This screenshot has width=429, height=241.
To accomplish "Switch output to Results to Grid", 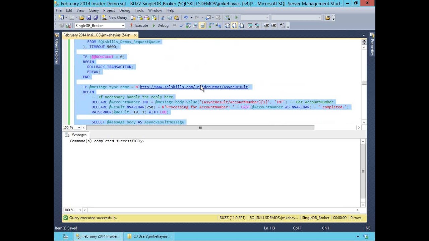I will click(234, 25).
